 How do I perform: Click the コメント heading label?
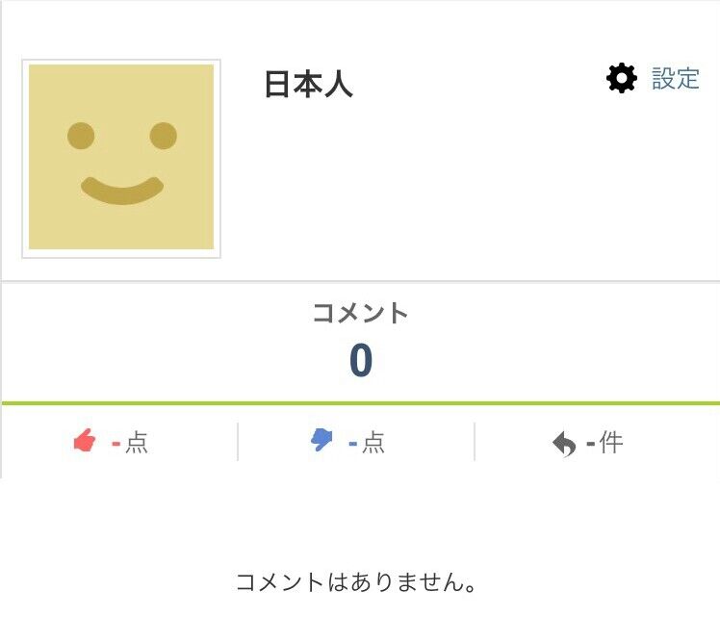pos(360,313)
